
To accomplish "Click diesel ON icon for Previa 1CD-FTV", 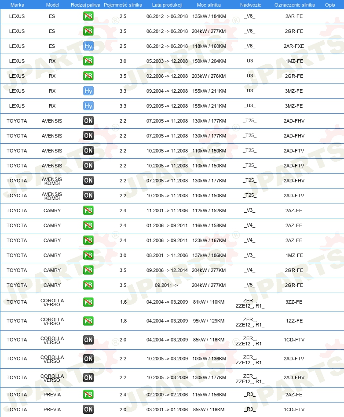I will (88, 409).
